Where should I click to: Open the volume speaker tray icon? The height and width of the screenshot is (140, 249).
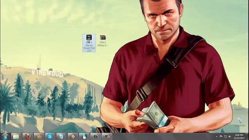coord(230,136)
